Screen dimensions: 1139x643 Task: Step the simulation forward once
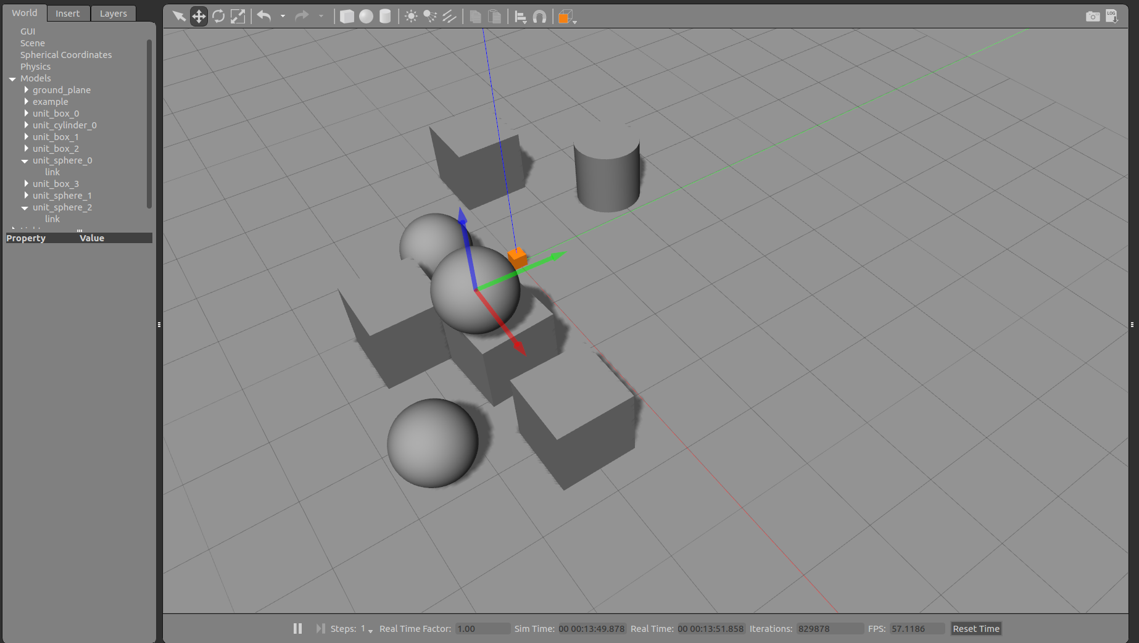tap(320, 628)
